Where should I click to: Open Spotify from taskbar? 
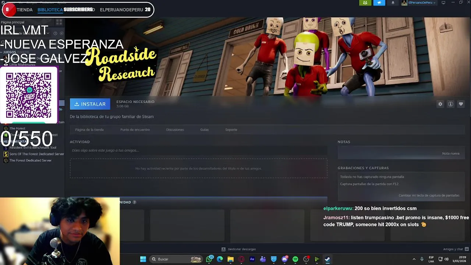(x=295, y=259)
